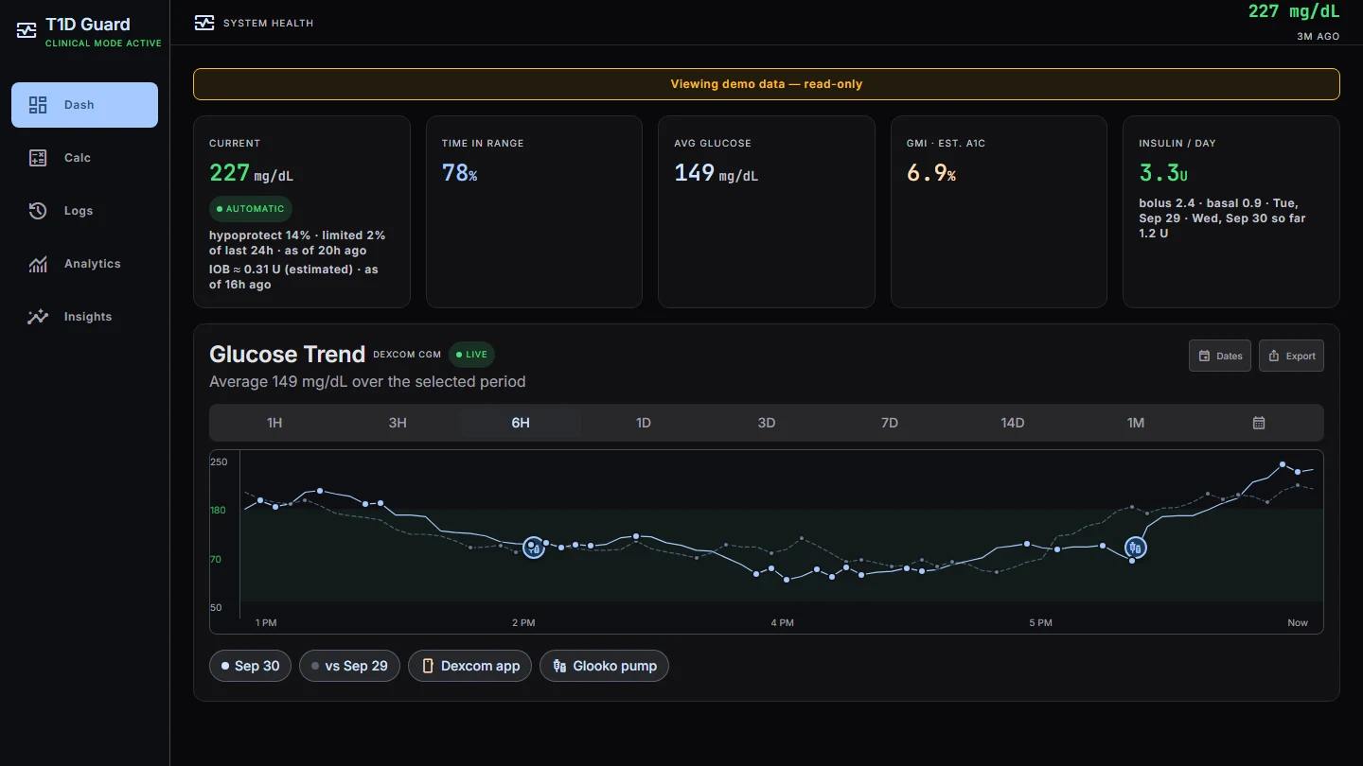Click the Time in Range 78% value
This screenshot has height=766, width=1363.
point(460,173)
